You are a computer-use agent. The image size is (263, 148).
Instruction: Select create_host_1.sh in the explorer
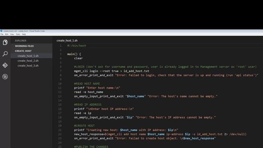tap(32, 56)
